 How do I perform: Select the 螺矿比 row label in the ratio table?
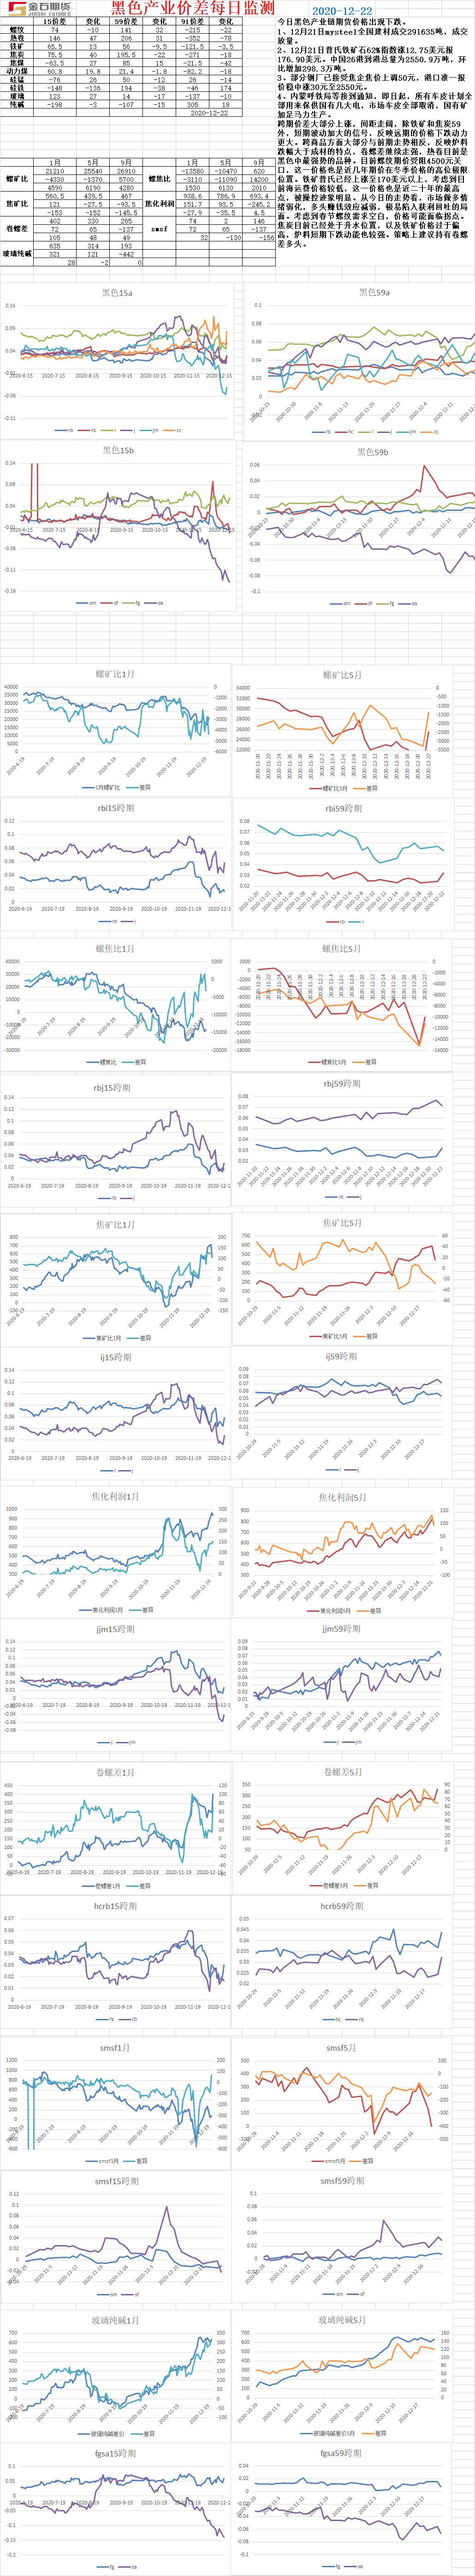[x=16, y=178]
